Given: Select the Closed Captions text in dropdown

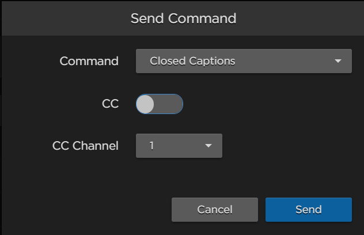Looking at the screenshot, I should tap(192, 61).
